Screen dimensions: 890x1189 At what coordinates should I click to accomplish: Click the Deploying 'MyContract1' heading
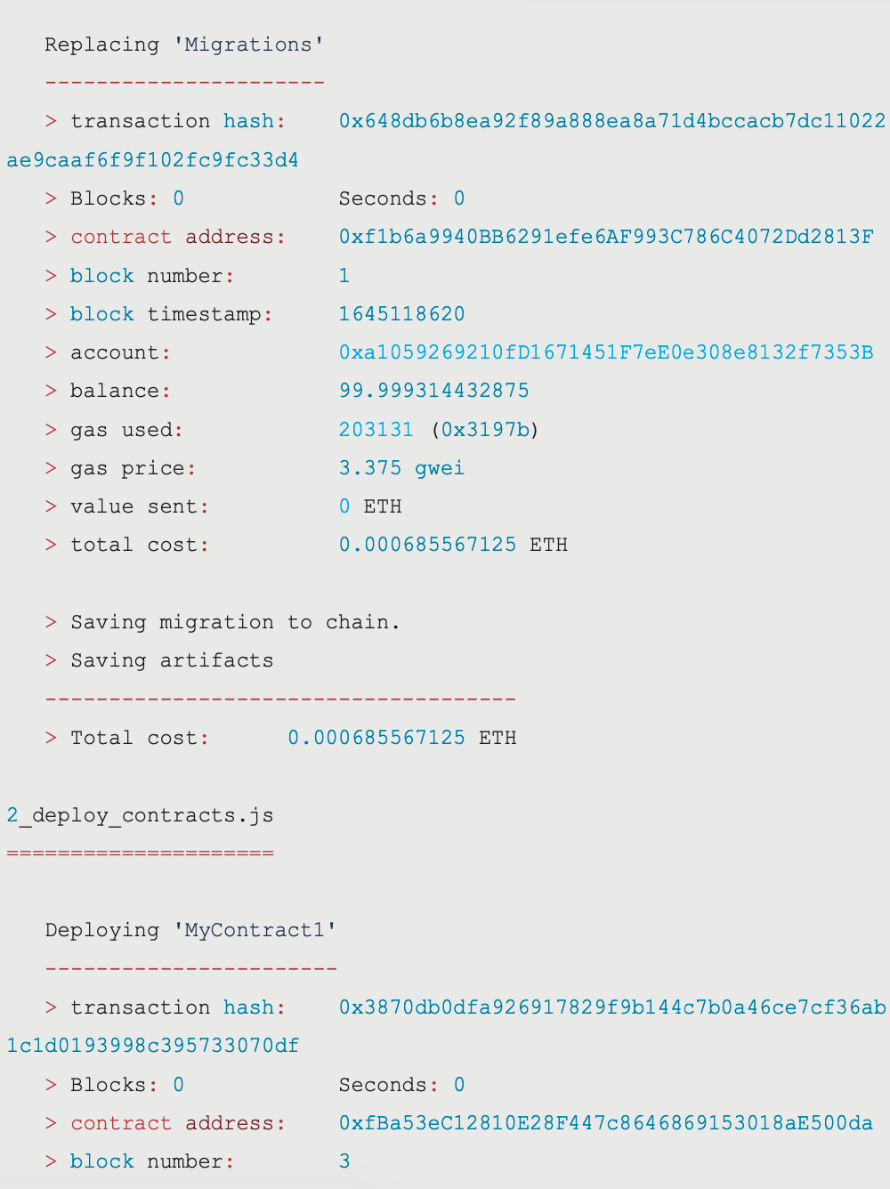pos(190,931)
